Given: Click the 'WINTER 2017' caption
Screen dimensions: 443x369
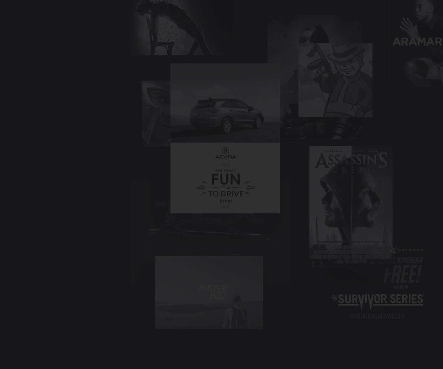Looking at the screenshot, I should click(x=212, y=292).
